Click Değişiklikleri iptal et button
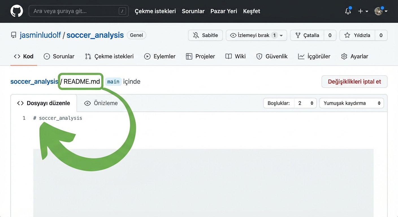 click(354, 82)
